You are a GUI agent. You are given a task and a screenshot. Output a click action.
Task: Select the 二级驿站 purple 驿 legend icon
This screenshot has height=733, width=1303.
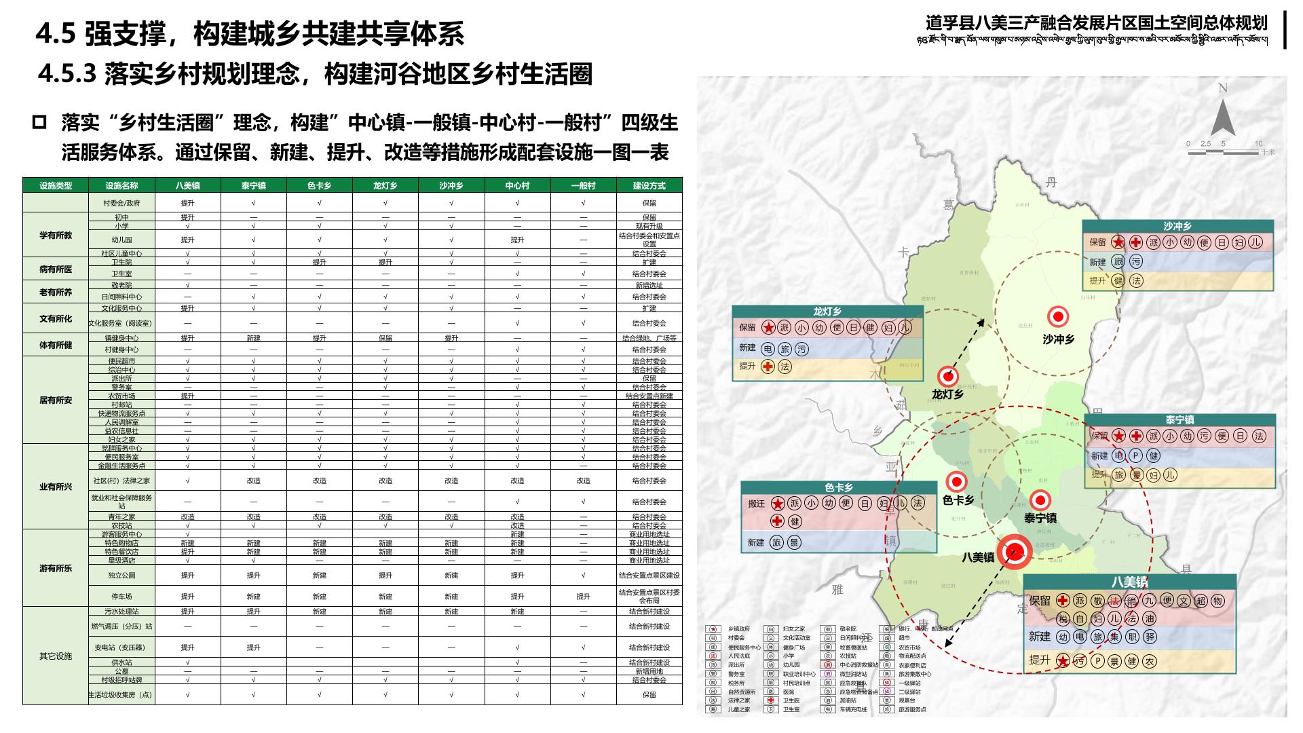(887, 692)
